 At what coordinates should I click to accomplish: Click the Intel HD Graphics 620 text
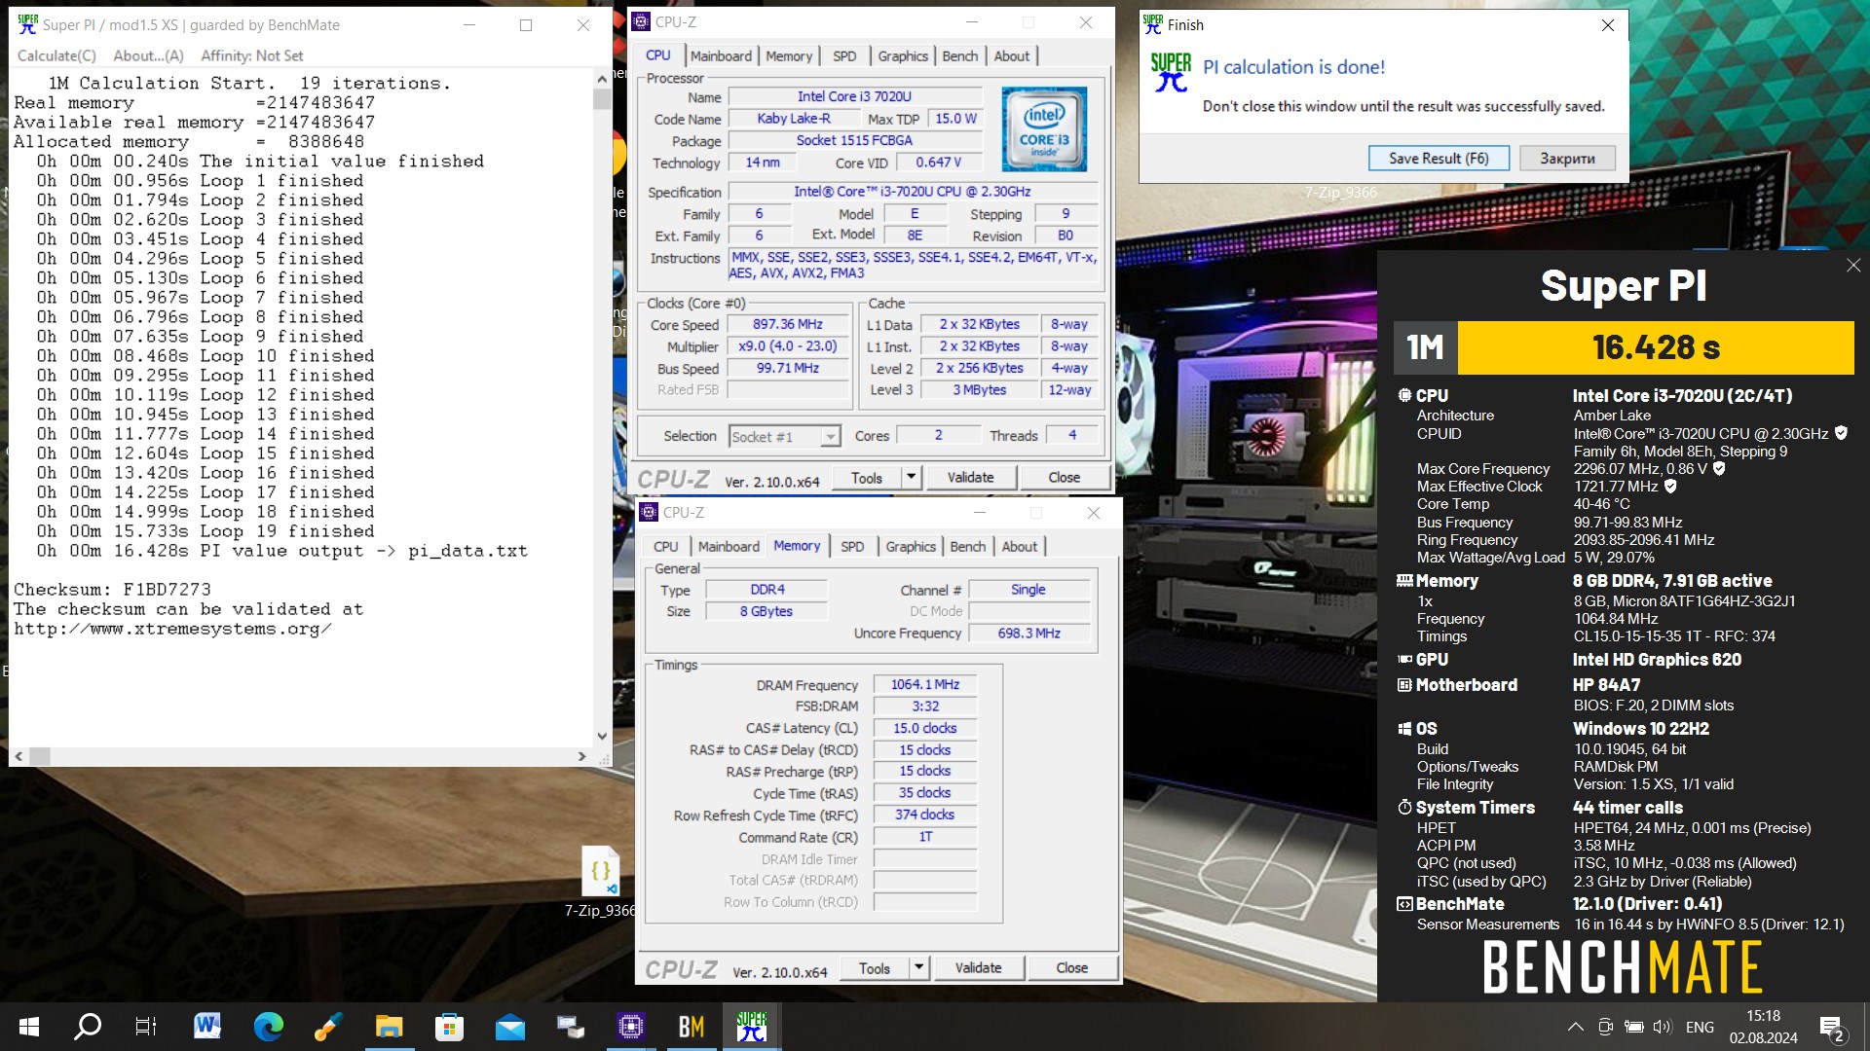point(1657,660)
